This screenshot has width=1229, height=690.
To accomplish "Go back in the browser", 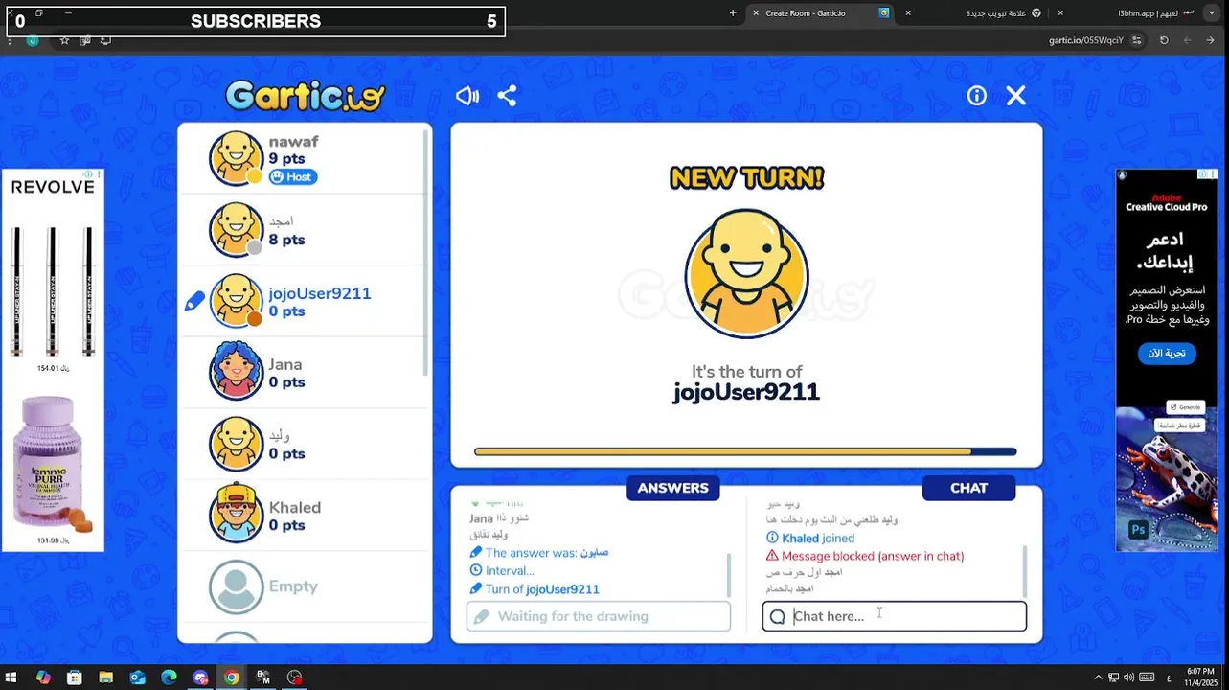I will pos(1211,40).
